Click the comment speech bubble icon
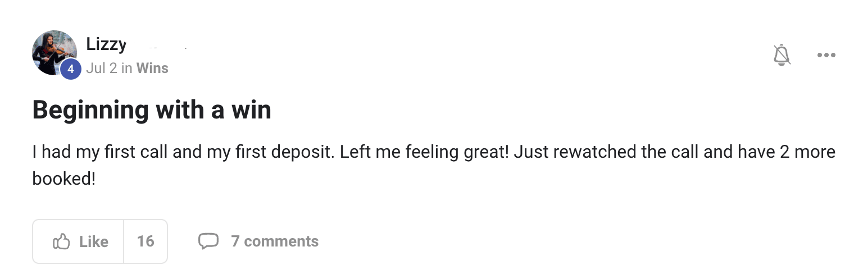 click(208, 241)
